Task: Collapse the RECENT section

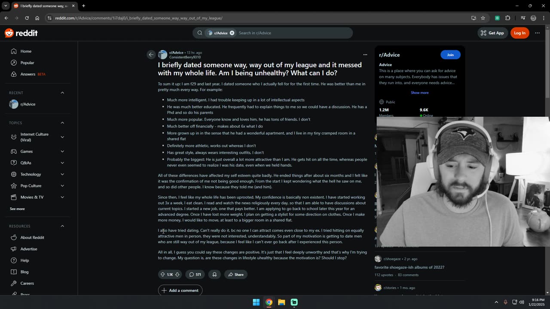Action: tap(62, 93)
